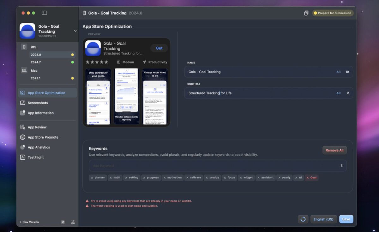The image size is (379, 232).
Task: Click the iOS platform device icon
Action: pyautogui.click(x=24, y=47)
